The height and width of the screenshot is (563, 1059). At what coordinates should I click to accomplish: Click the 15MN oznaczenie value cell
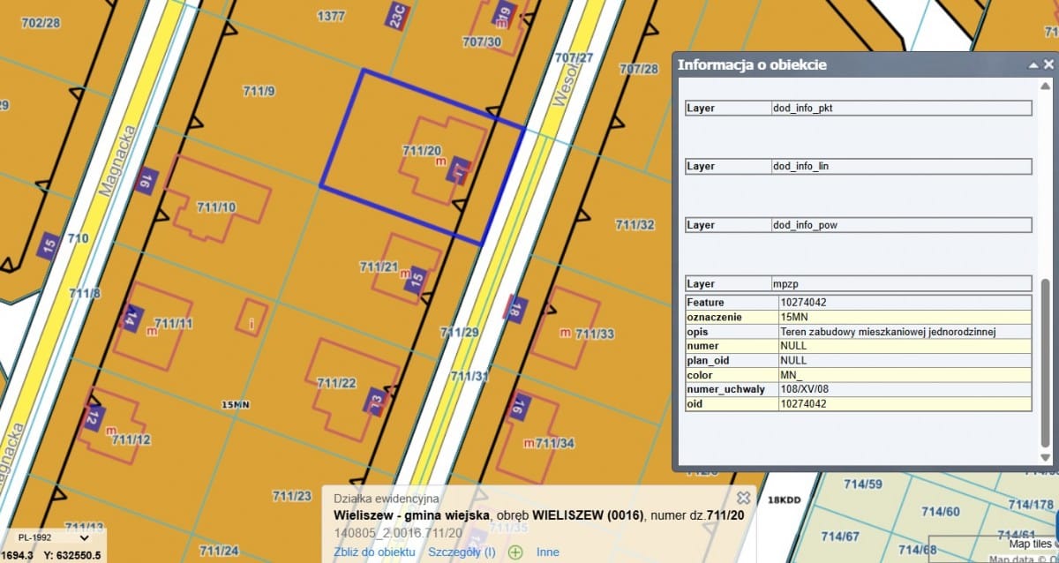coord(904,317)
